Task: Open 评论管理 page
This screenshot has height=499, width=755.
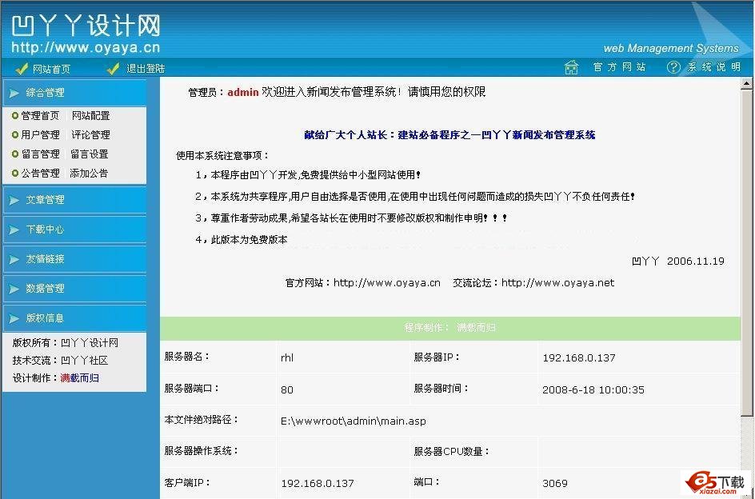Action: coord(91,135)
